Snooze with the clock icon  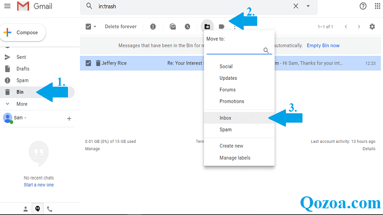click(187, 27)
